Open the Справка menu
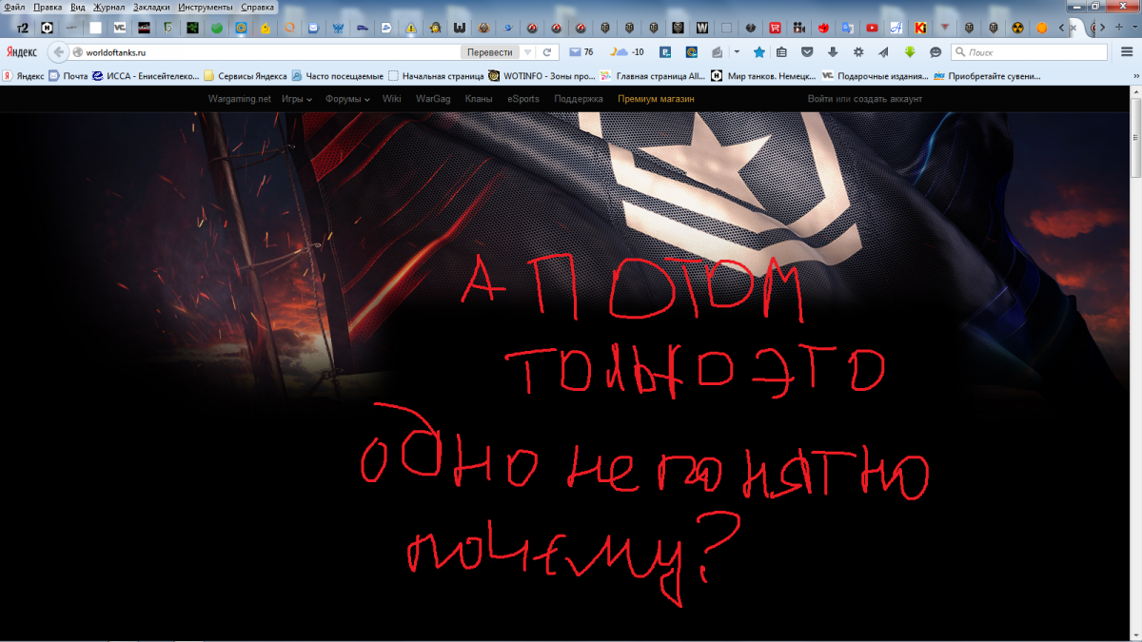 pos(258,7)
